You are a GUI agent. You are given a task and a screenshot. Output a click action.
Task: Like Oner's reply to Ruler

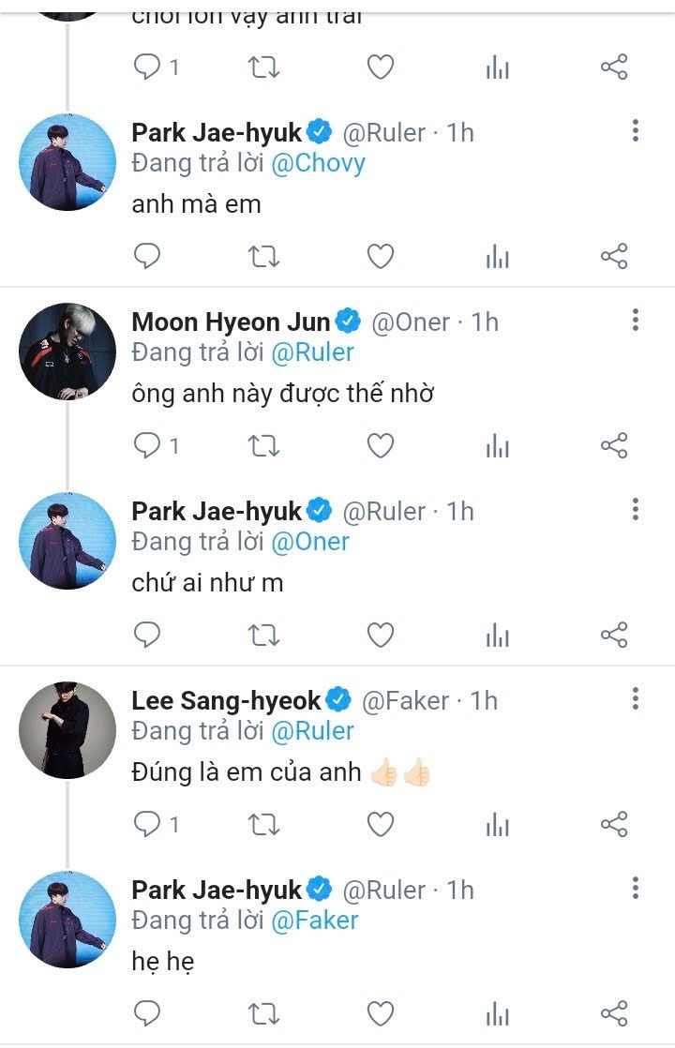point(380,445)
